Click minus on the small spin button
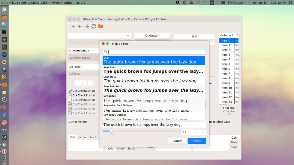The image size is (294, 165). pyautogui.click(x=85, y=83)
